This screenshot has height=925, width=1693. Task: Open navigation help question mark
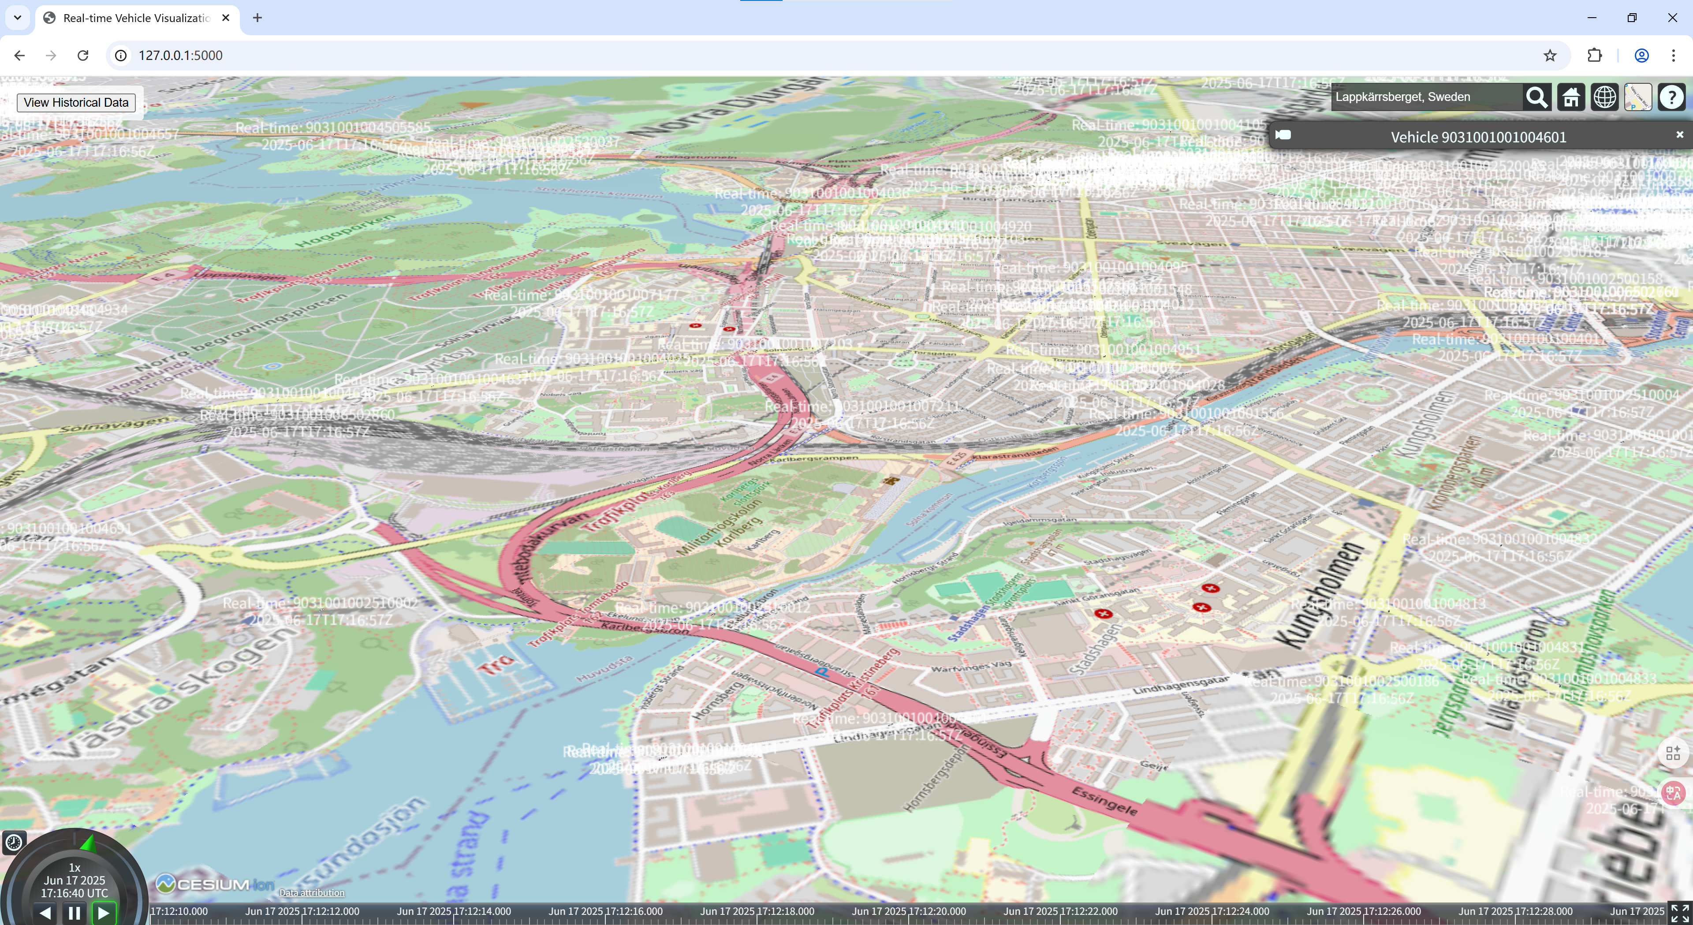(1671, 97)
